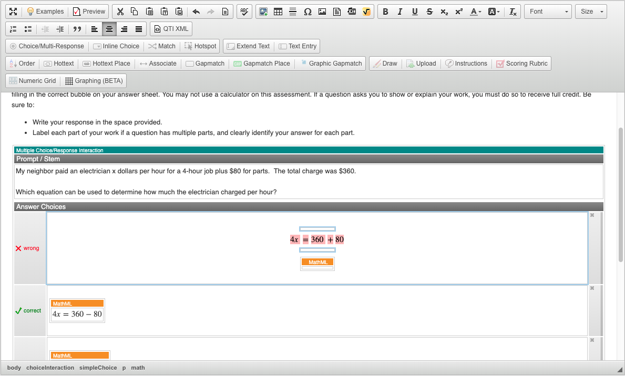Insert a numbered list
This screenshot has width=625, height=376.
pos(13,29)
